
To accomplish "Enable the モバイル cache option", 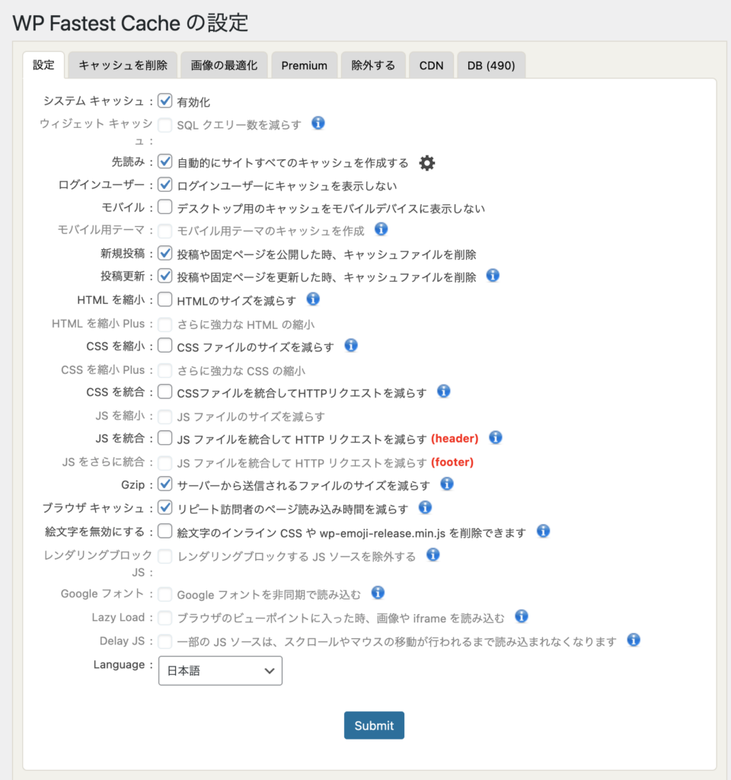I will click(x=164, y=207).
